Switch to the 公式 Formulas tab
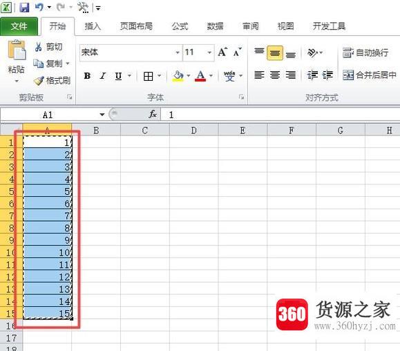This screenshot has height=351, width=400. (180, 26)
